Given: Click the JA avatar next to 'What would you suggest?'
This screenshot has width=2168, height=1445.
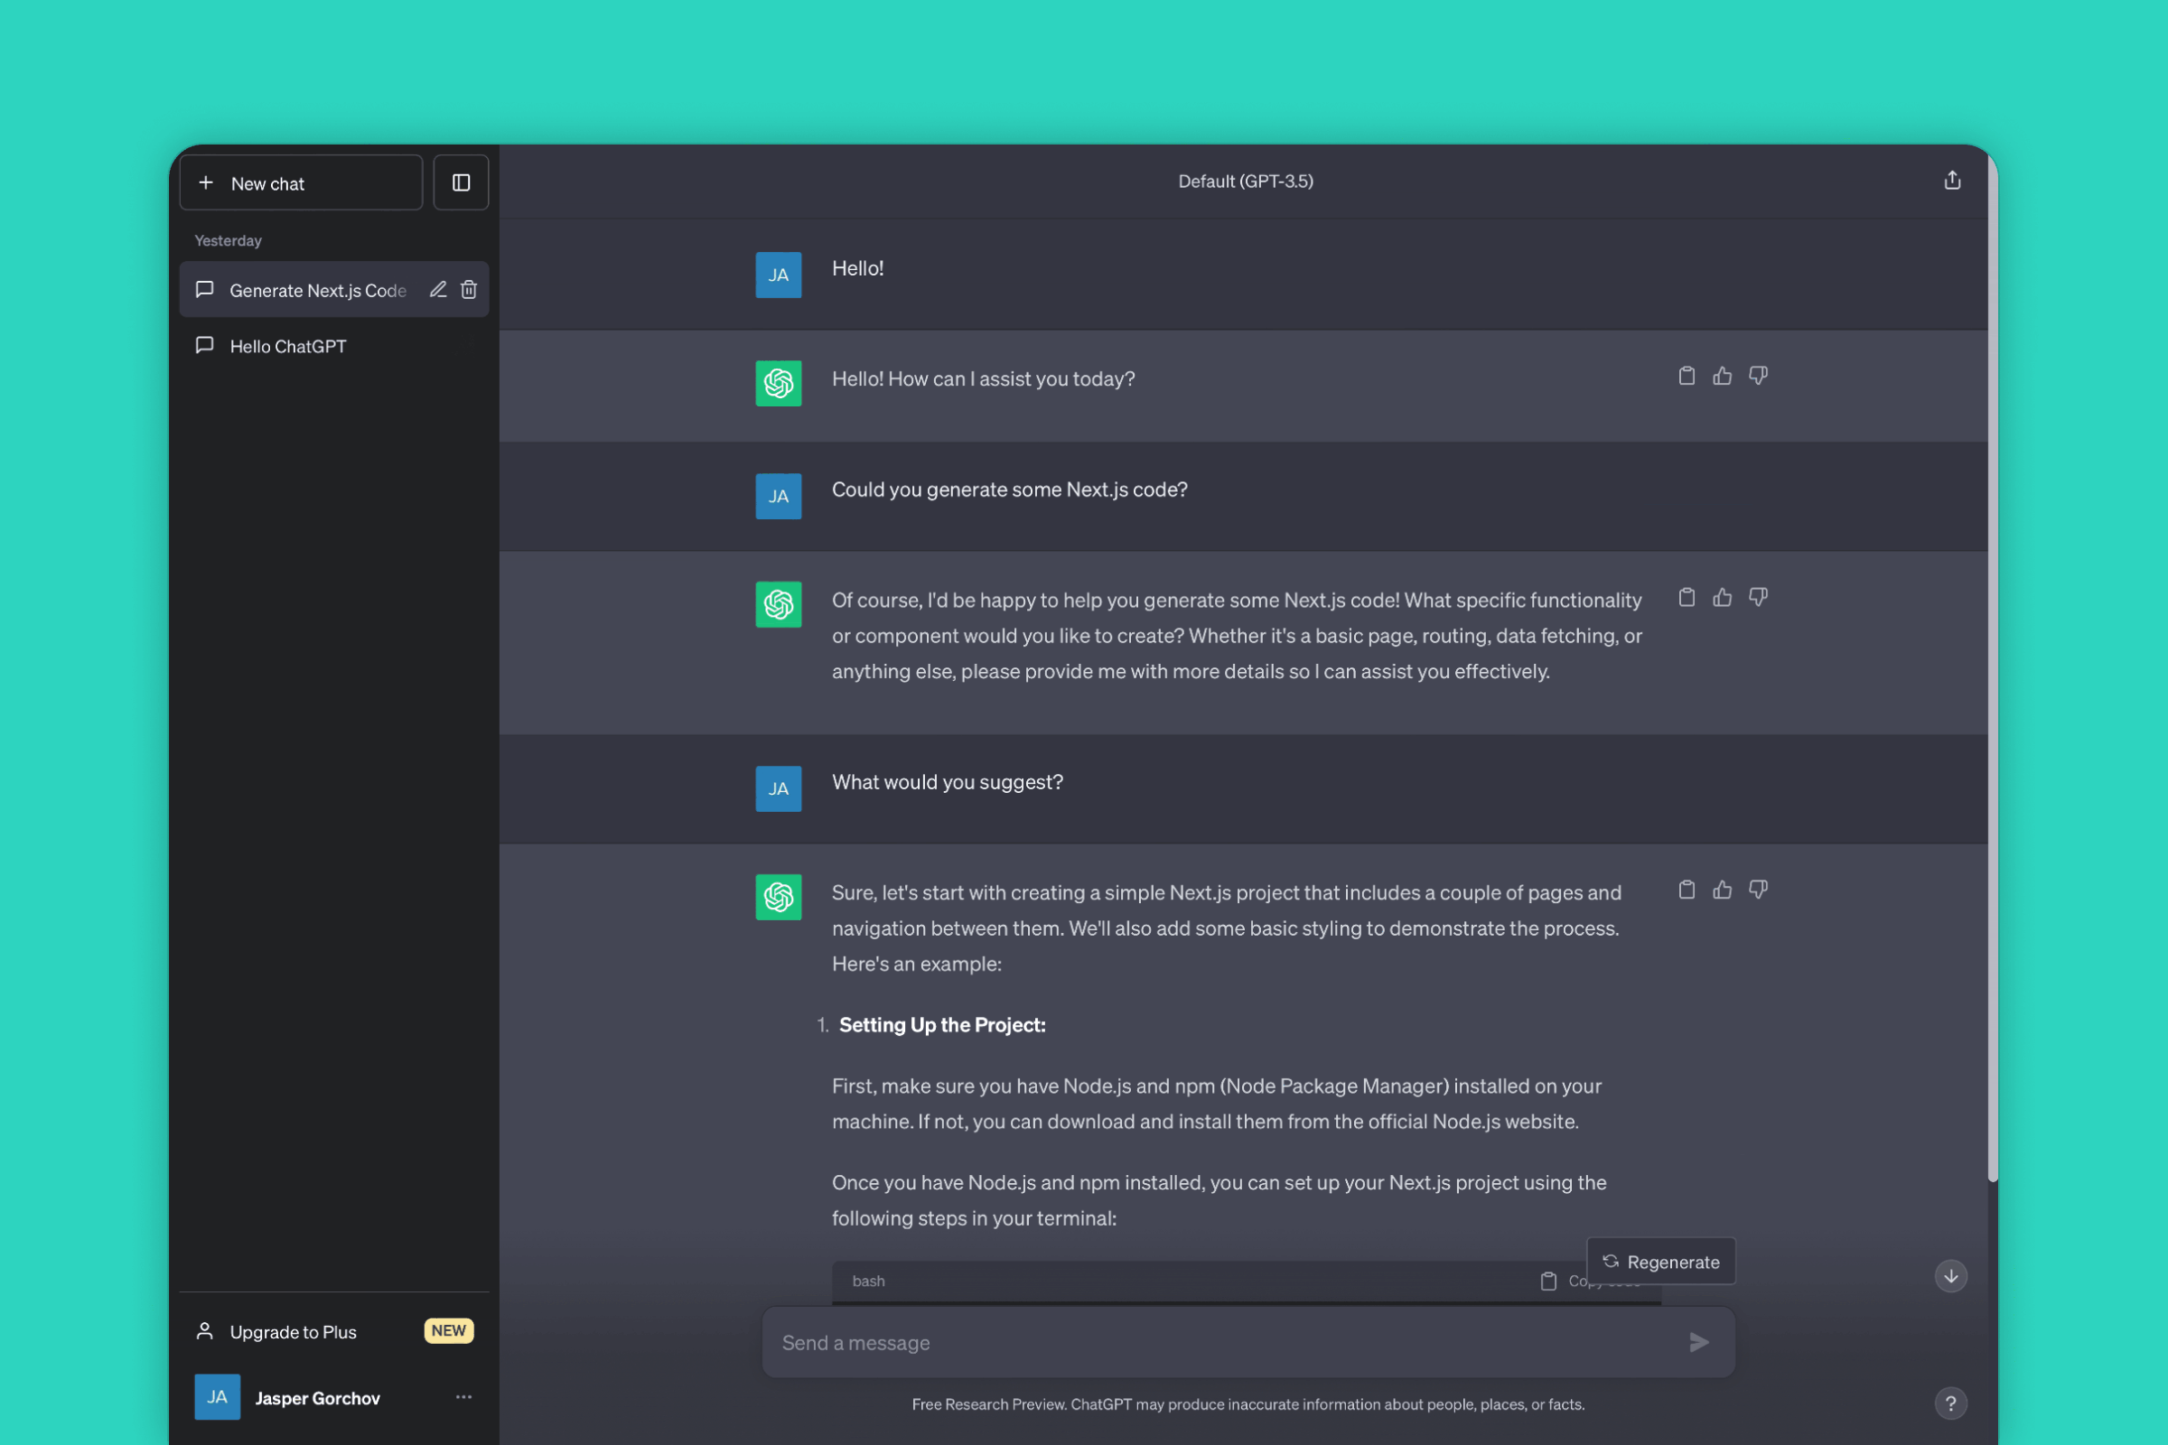Looking at the screenshot, I should [x=778, y=788].
